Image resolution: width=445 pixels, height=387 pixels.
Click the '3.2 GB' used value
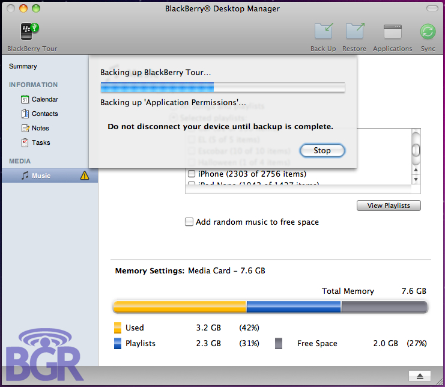208,328
